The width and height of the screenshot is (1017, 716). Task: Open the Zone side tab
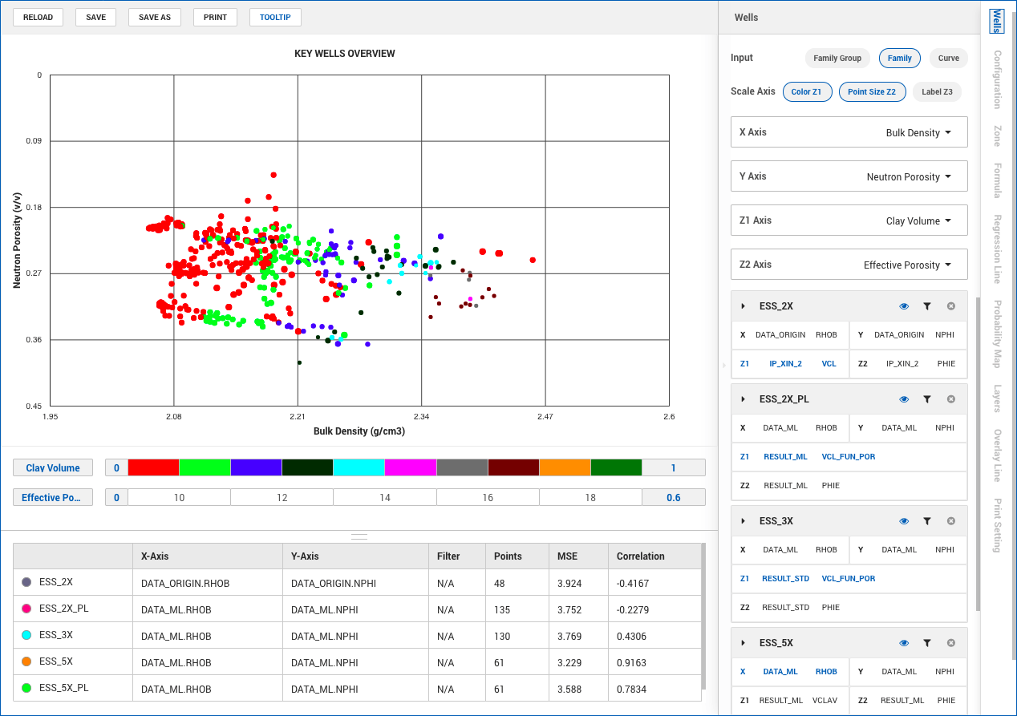coord(997,136)
